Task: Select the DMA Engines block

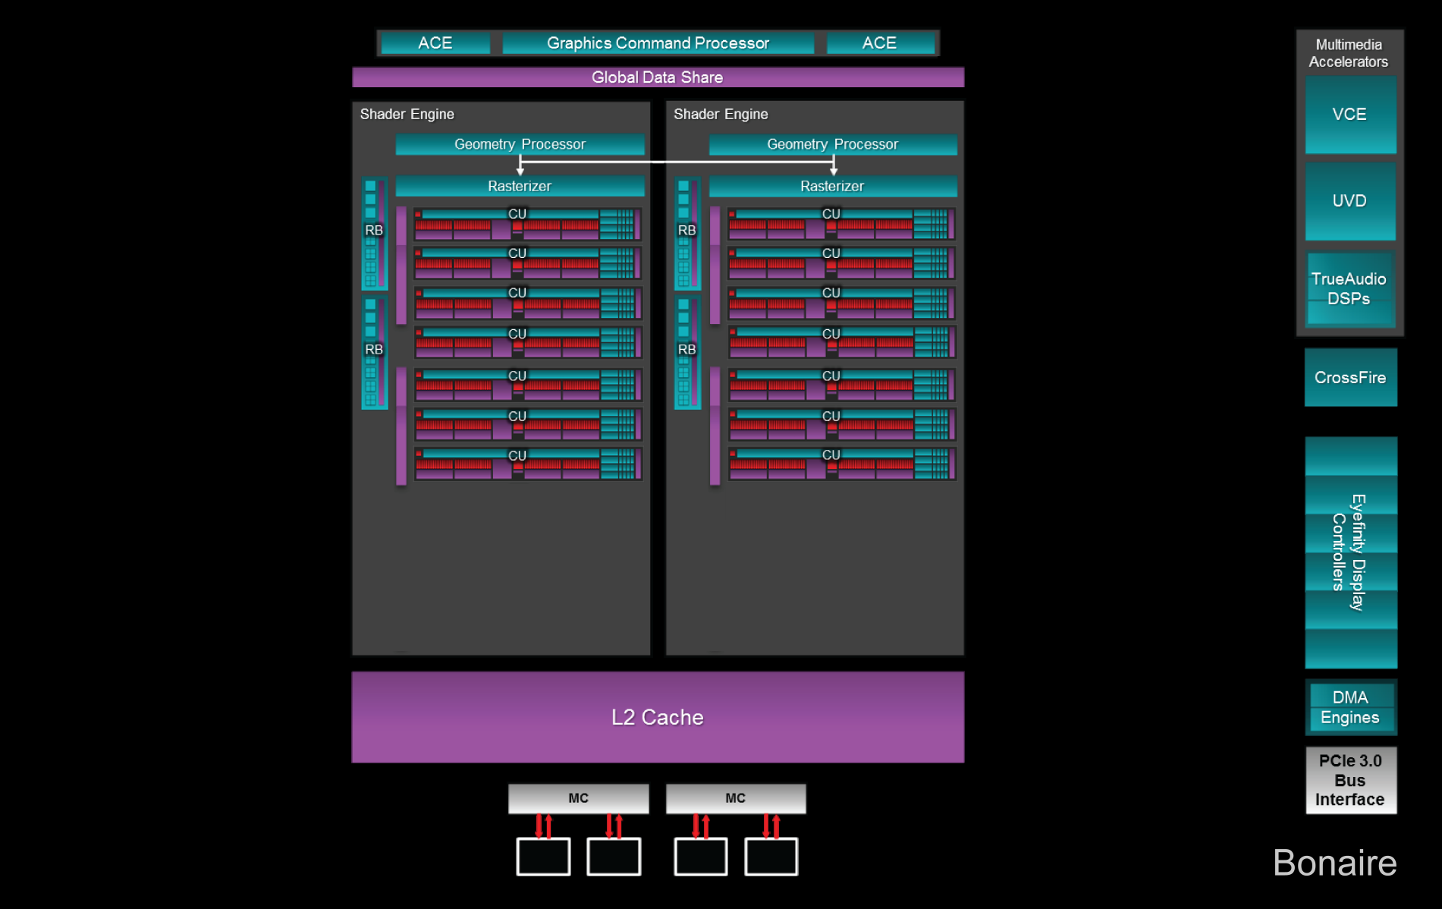Action: click(x=1350, y=707)
